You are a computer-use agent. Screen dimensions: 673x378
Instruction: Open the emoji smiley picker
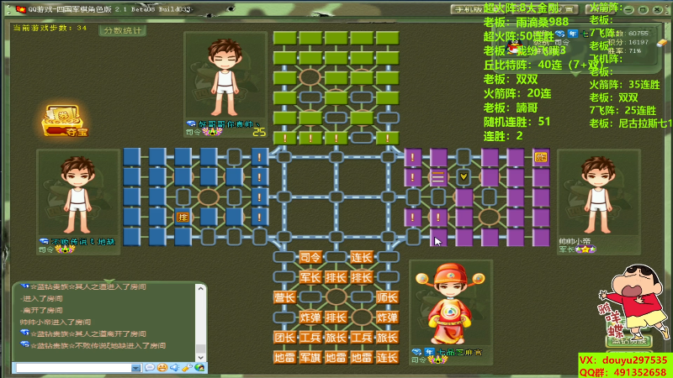tap(162, 368)
